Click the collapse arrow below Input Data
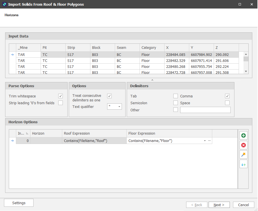 pos(152,80)
